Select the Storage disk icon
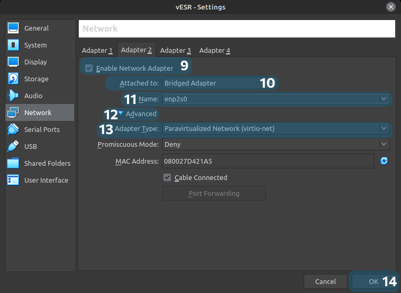The height and width of the screenshot is (293, 401). click(13, 79)
